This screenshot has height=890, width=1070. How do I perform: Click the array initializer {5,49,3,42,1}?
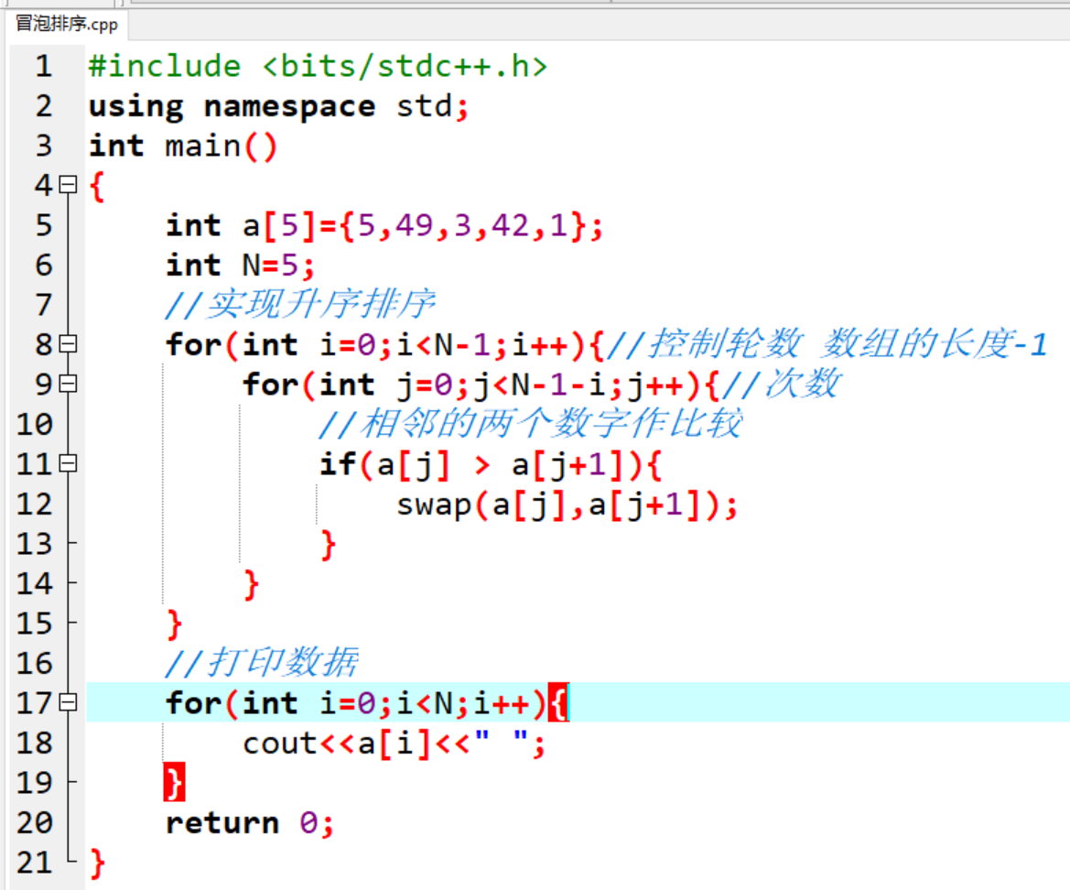[x=462, y=226]
